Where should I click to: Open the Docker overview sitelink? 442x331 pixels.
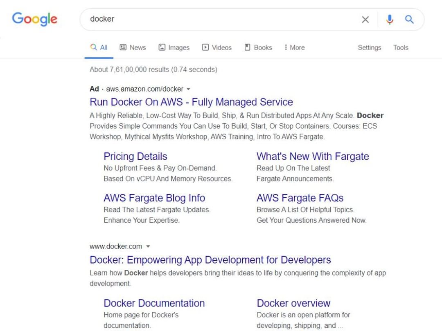[x=293, y=303]
